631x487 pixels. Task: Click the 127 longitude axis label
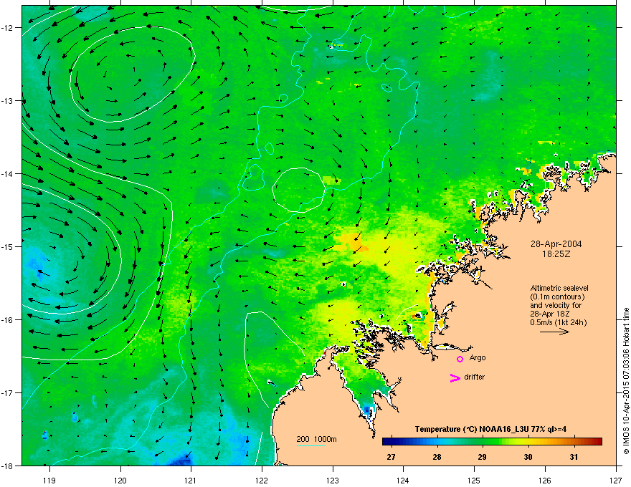pos(616,480)
